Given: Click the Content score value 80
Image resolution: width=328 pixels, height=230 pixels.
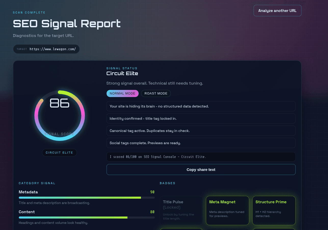Looking at the screenshot, I should [x=152, y=212].
